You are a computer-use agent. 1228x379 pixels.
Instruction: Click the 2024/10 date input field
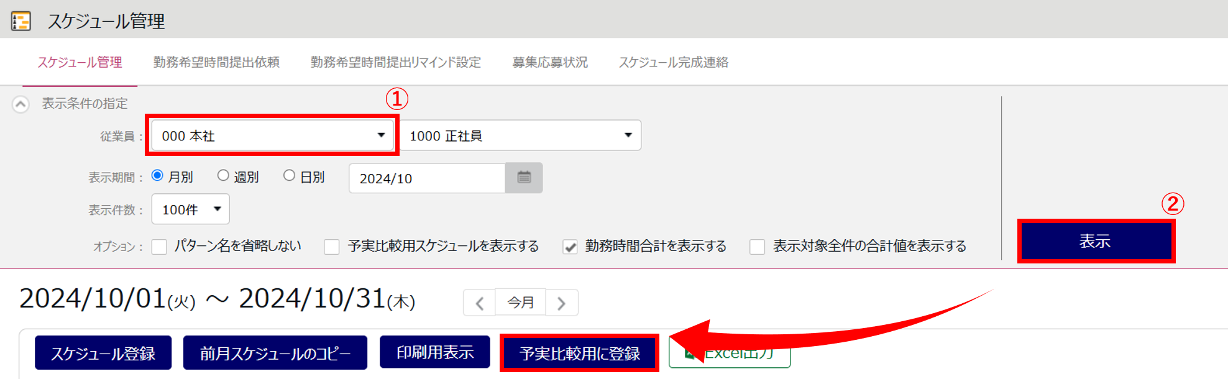(x=428, y=178)
